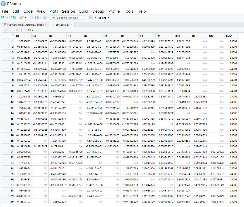Click inside the Go to file/function field
Screen dimensions: 244x207
[x=68, y=18]
